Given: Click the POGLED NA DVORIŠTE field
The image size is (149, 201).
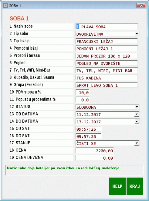Looking at the screenshot, I should point(107,63).
